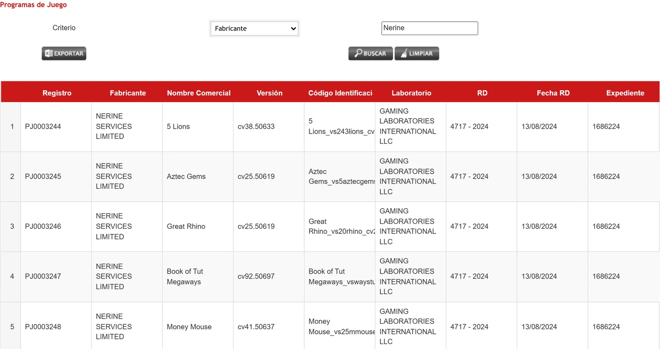This screenshot has width=664, height=349.
Task: Select registro PJ0003248
Action: (43, 327)
